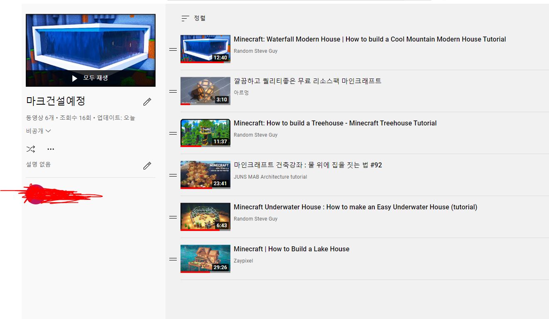The image size is (549, 319).
Task: Click the Zaypixel channel name
Action: click(x=243, y=261)
